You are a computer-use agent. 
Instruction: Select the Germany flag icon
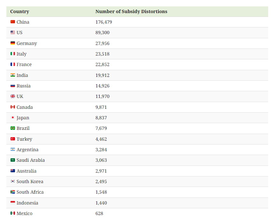13,43
